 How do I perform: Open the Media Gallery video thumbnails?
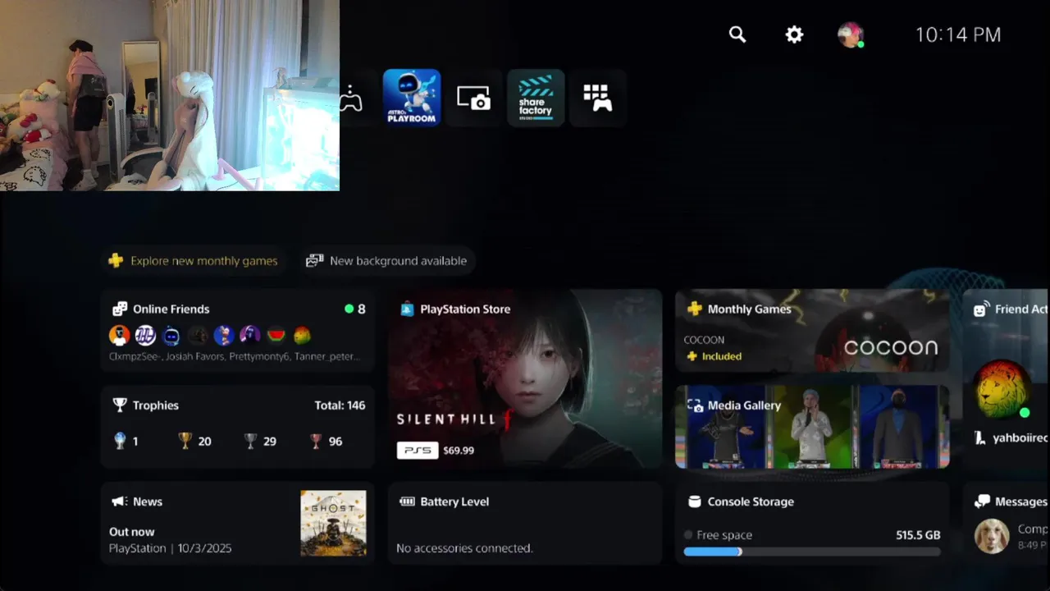(812, 427)
